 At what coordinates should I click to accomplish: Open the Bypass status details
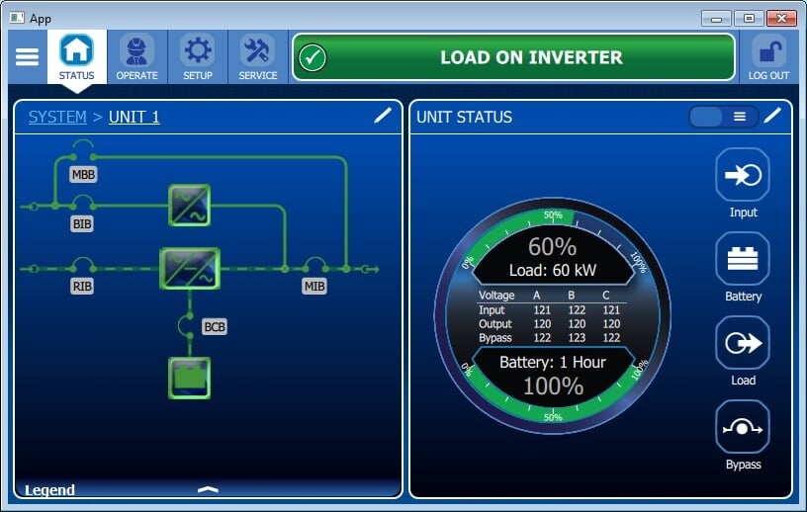coord(742,427)
